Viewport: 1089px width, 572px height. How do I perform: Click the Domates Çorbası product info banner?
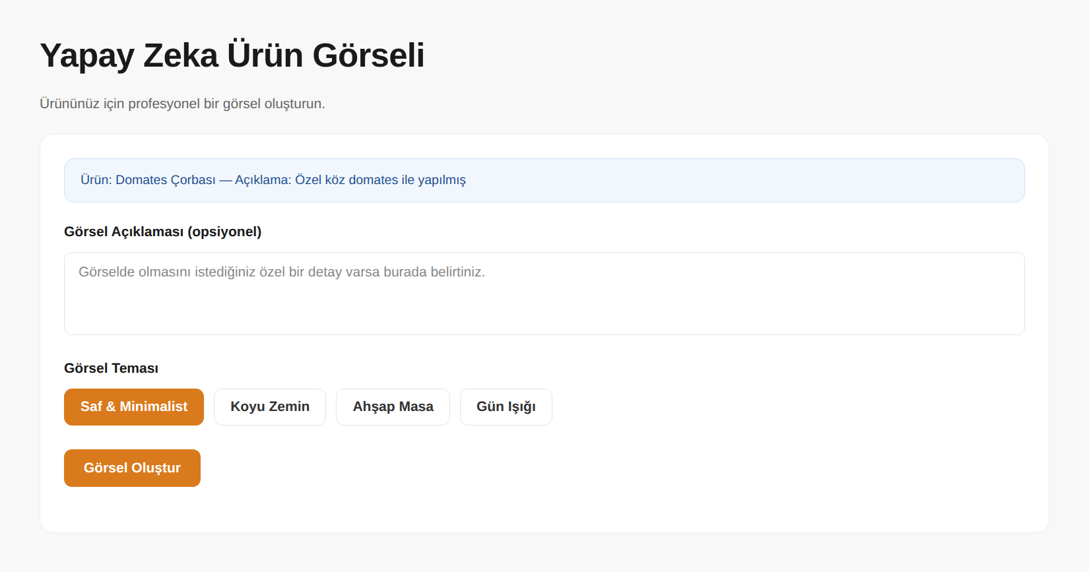pyautogui.click(x=544, y=180)
